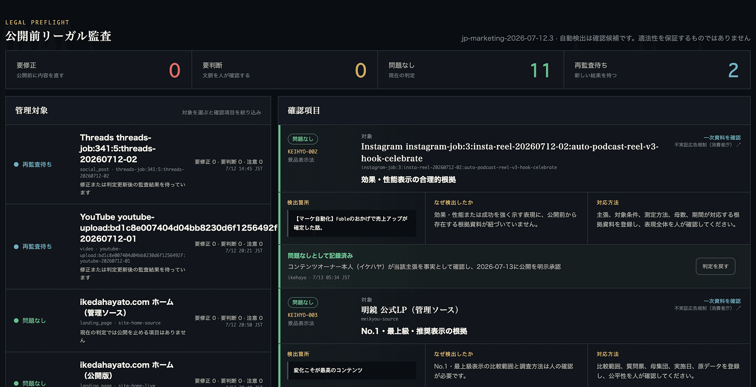Click the 効果・性能表示の合理的根拠 heading
Screen dimensions: 756x387
pos(409,180)
